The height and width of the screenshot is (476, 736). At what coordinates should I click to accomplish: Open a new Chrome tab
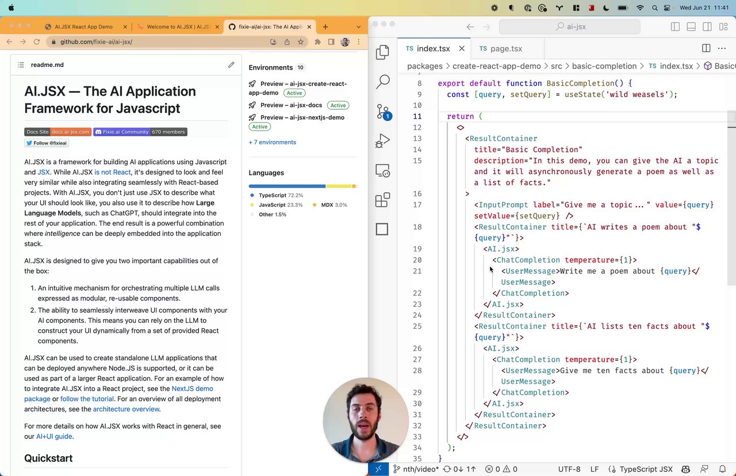325,26
